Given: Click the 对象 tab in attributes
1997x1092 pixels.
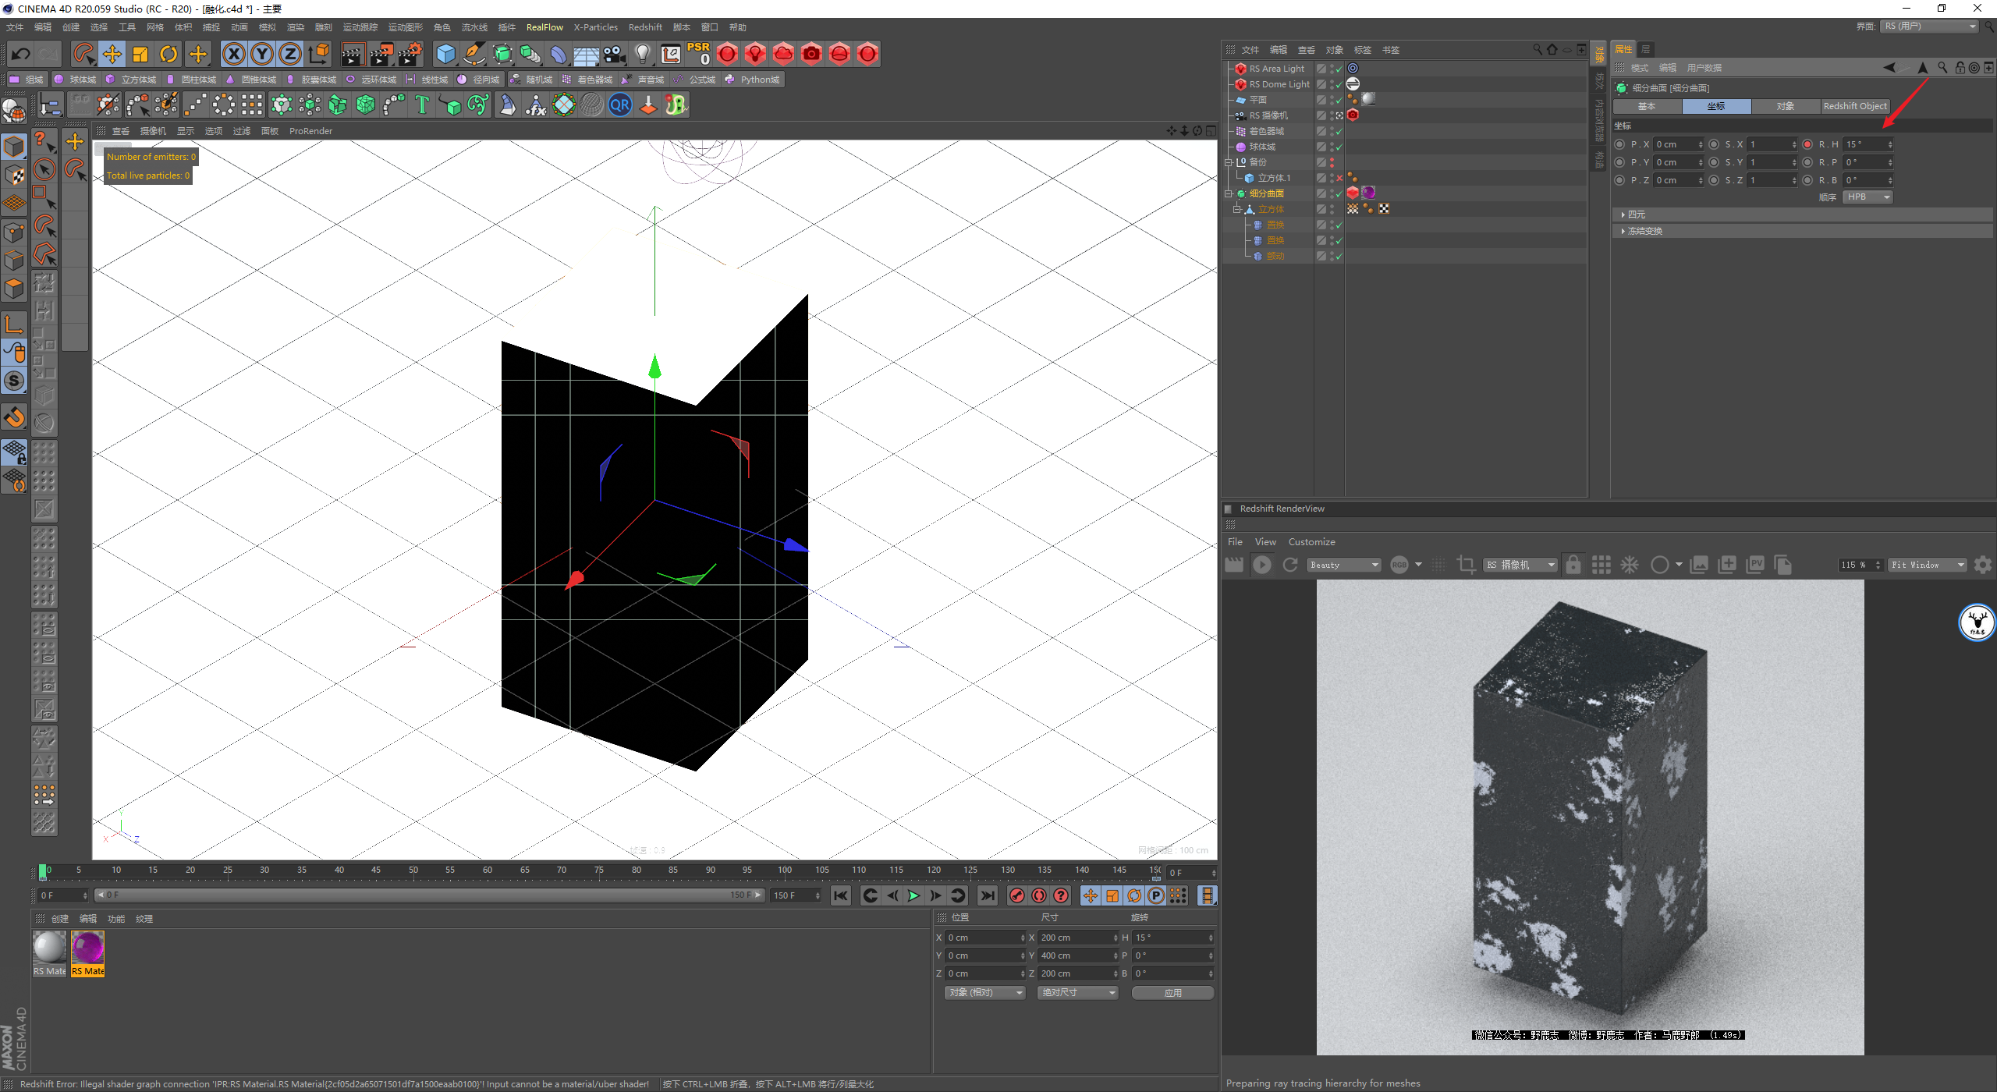Looking at the screenshot, I should [x=1785, y=106].
